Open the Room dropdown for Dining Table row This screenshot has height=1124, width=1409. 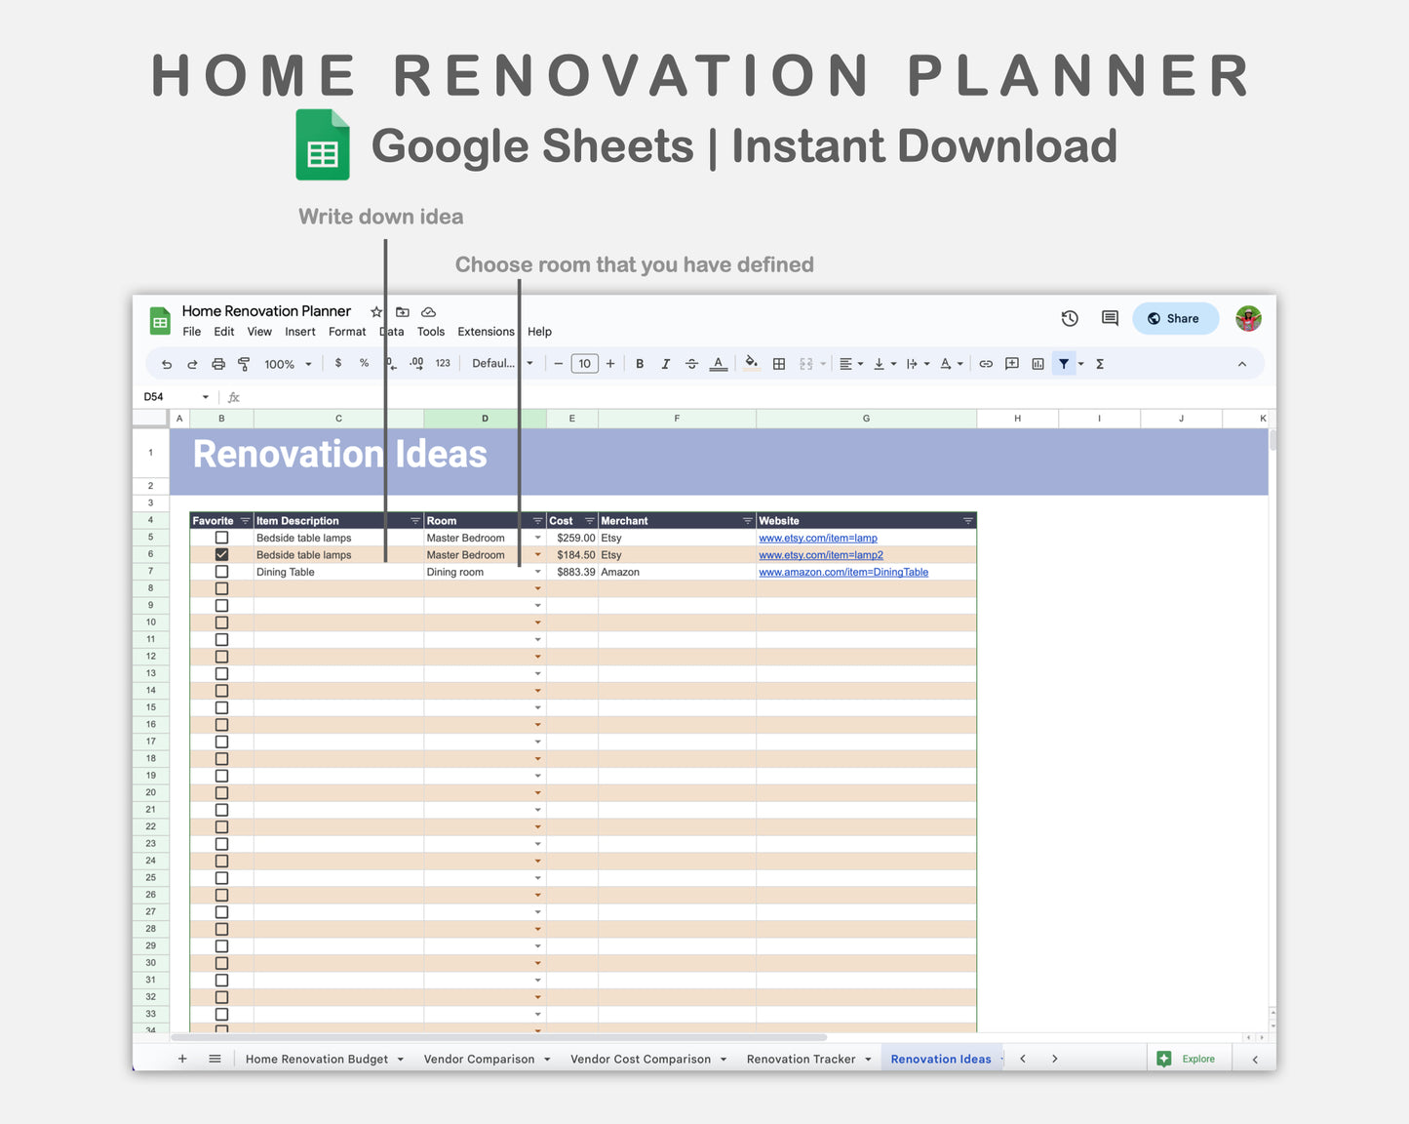click(x=537, y=571)
